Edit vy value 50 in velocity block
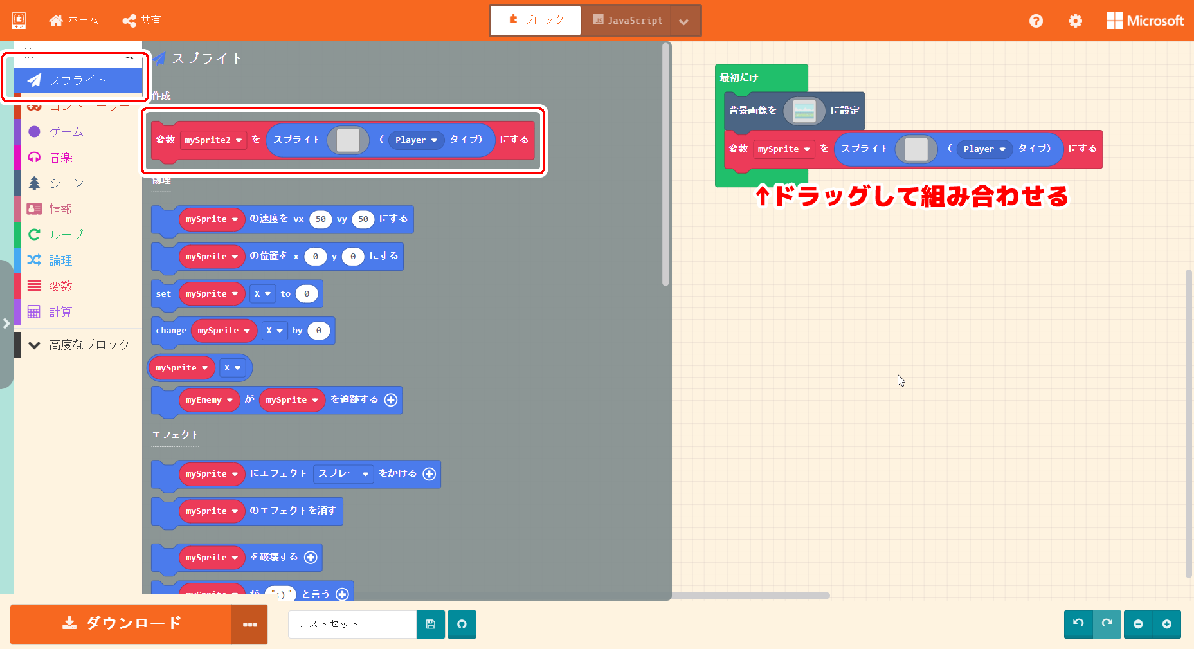1194x649 pixels. pyautogui.click(x=363, y=219)
